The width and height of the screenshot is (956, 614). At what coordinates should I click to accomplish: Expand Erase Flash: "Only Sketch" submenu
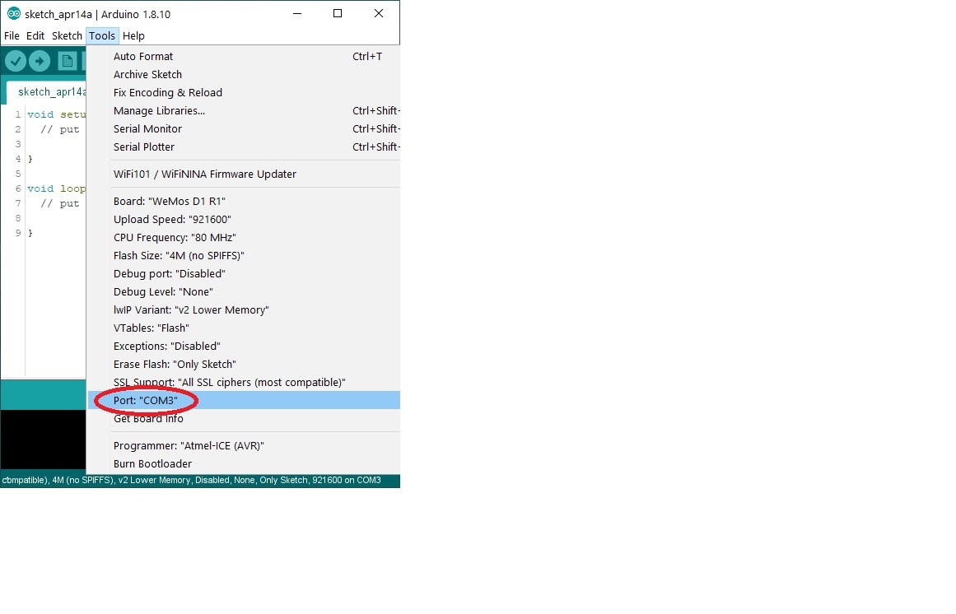tap(244, 365)
